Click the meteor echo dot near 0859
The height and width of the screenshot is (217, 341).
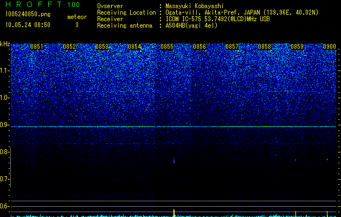pos(296,160)
